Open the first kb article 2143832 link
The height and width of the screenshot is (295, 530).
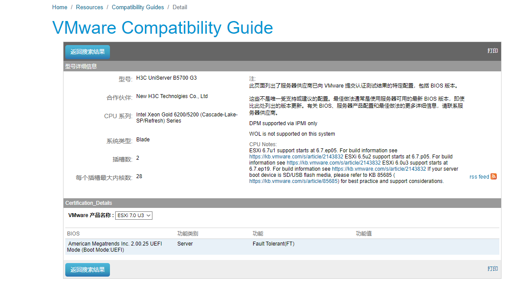coord(296,156)
